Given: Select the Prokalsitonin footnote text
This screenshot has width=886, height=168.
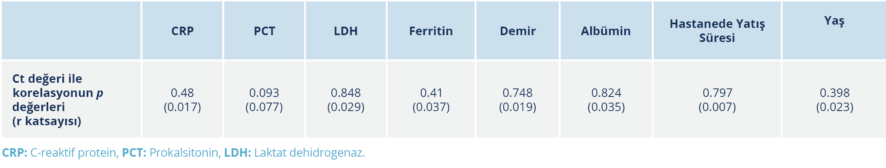Looking at the screenshot, I should click(185, 153).
